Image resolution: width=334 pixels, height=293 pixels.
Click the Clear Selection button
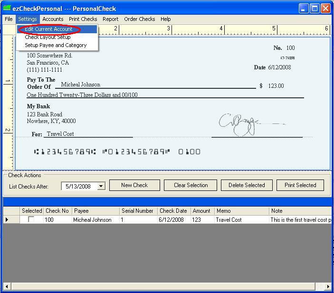pos(191,185)
